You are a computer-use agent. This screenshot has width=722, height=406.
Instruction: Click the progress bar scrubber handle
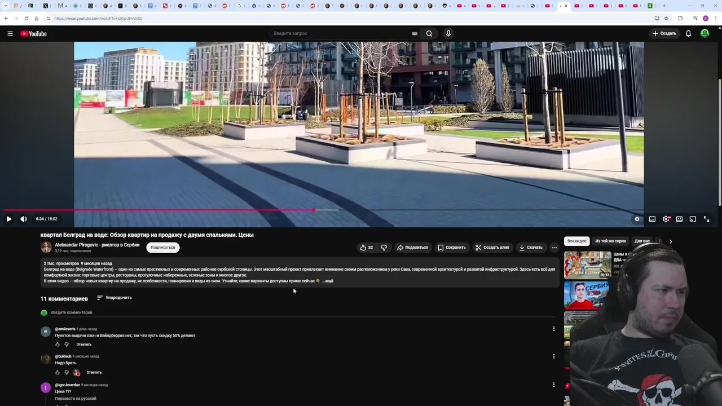314,210
